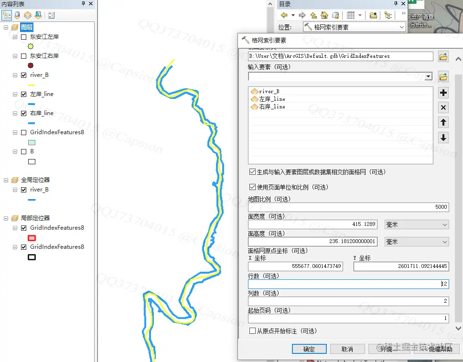Screen dimensions: 463x362
Task: Click List By Source icon
Action: coord(17,15)
